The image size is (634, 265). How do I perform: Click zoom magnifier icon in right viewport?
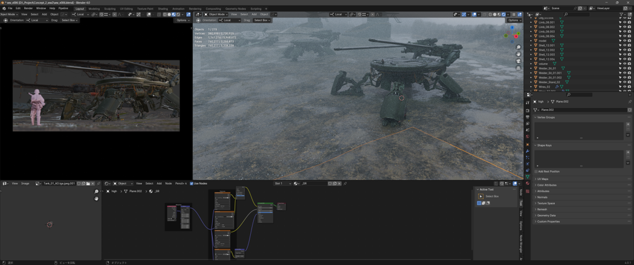click(519, 48)
